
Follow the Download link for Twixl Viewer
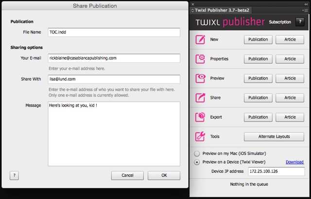(294, 162)
